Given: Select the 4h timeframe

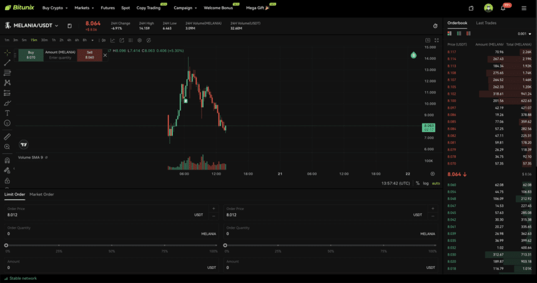Looking at the screenshot, I should tap(69, 41).
